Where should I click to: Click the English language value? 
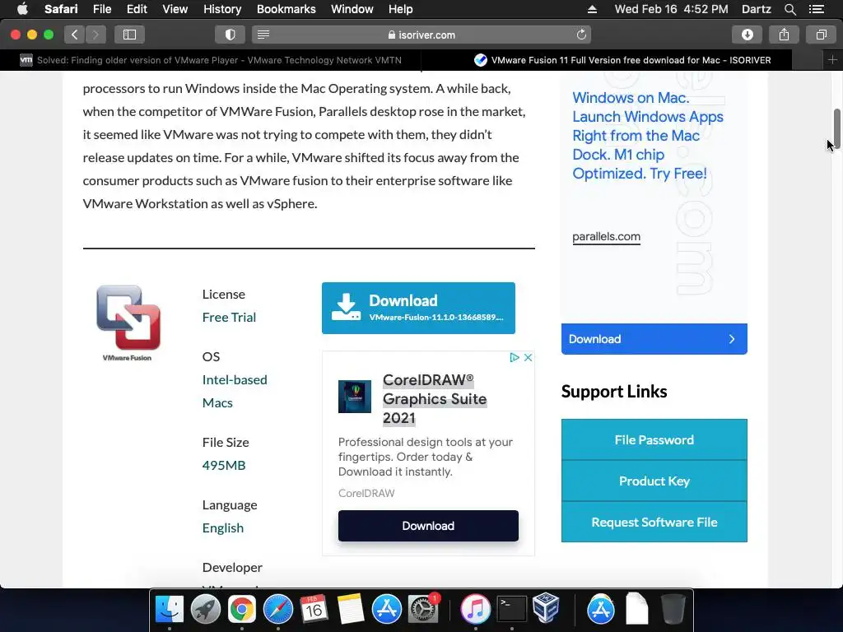pos(222,527)
